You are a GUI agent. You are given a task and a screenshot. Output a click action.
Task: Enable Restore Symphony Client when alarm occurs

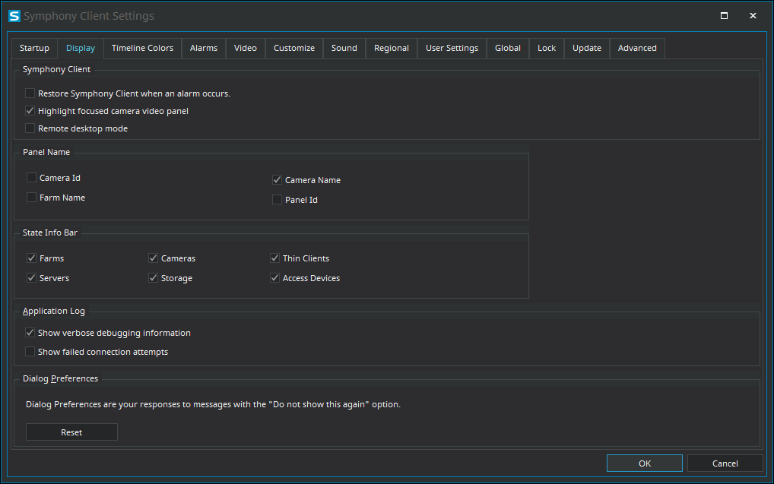pos(30,93)
